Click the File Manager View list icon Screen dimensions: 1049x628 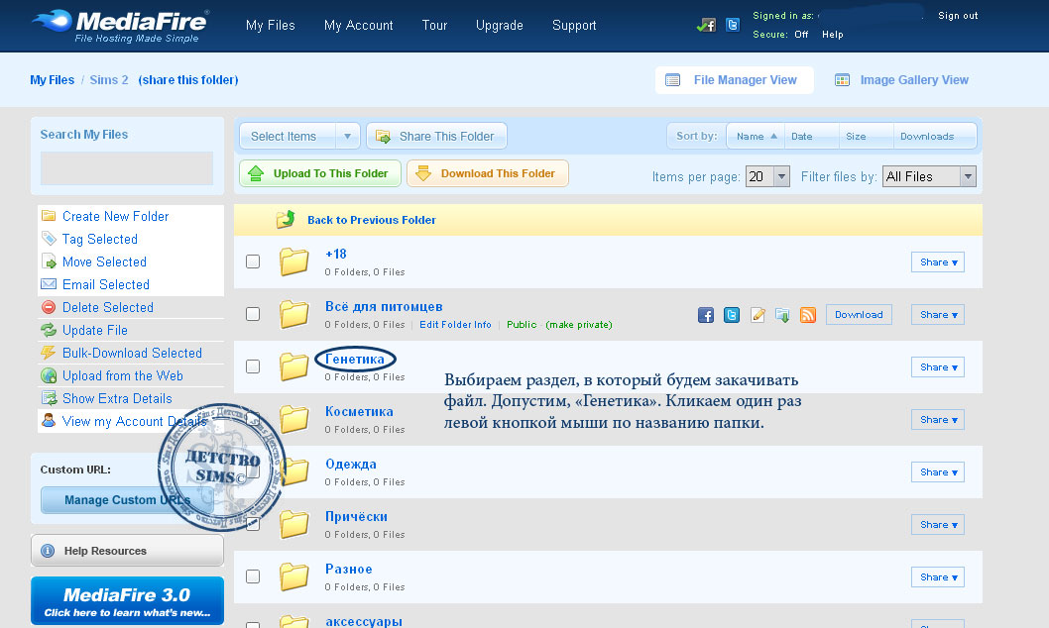(672, 80)
